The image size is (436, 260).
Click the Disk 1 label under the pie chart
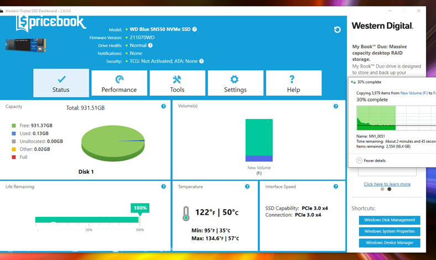pyautogui.click(x=86, y=172)
